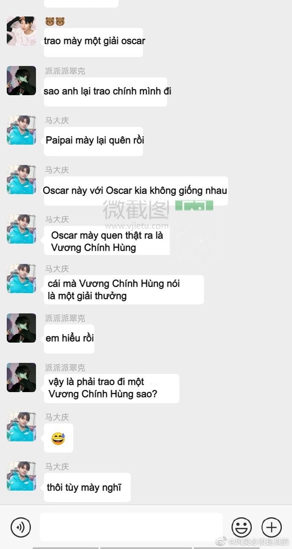Screen dimensions: 292x549
Task: Select 'Oscar này với Oscar kia không giống nhau'
Action: click(136, 191)
